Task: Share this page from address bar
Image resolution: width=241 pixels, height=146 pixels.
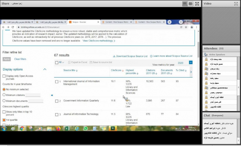Action: tap(181, 27)
